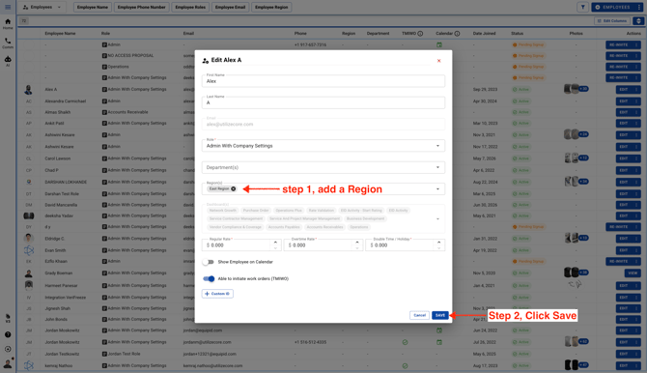Click the circular target icon in sidebar
The image size is (647, 373).
pos(8,349)
